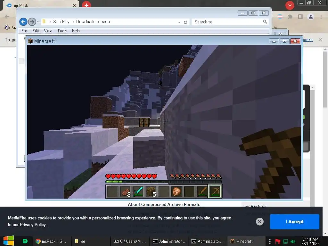
Task: Click the Minecraft window title icon
Action: [x=30, y=41]
